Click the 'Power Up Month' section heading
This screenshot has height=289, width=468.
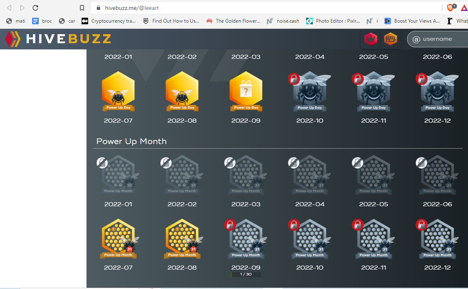point(131,141)
